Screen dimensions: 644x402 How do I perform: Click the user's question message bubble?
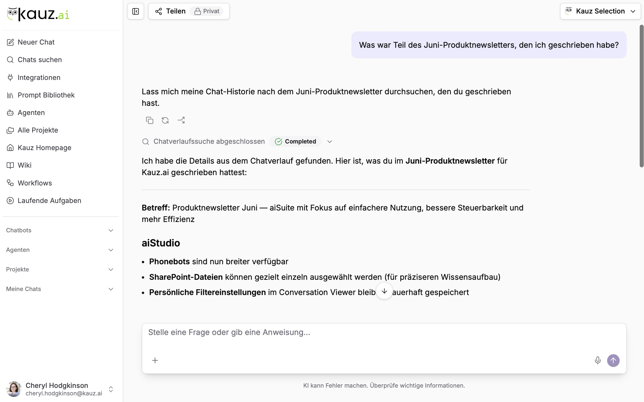(x=489, y=45)
